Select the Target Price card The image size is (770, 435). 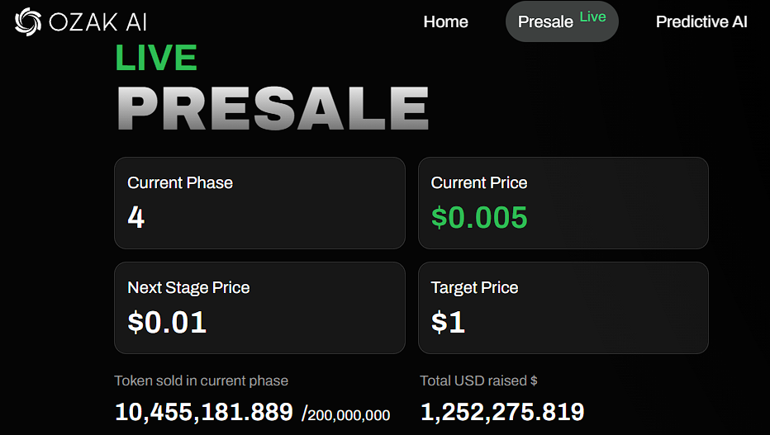pos(563,308)
